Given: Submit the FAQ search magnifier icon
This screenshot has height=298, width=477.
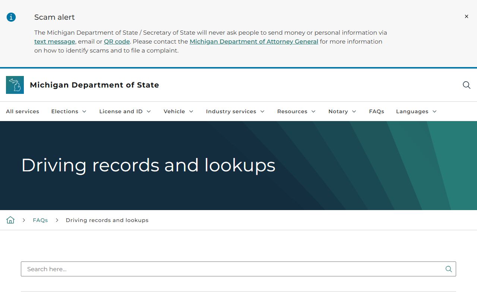Looking at the screenshot, I should (x=449, y=269).
